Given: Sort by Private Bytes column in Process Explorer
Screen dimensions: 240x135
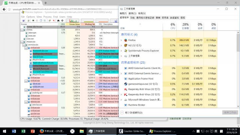Looking at the screenshot, I should 73,24.
